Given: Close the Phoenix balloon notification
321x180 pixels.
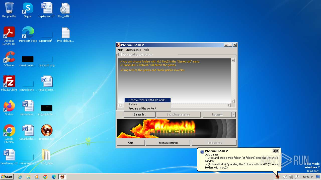Looking at the screenshot, I should click(x=277, y=151).
